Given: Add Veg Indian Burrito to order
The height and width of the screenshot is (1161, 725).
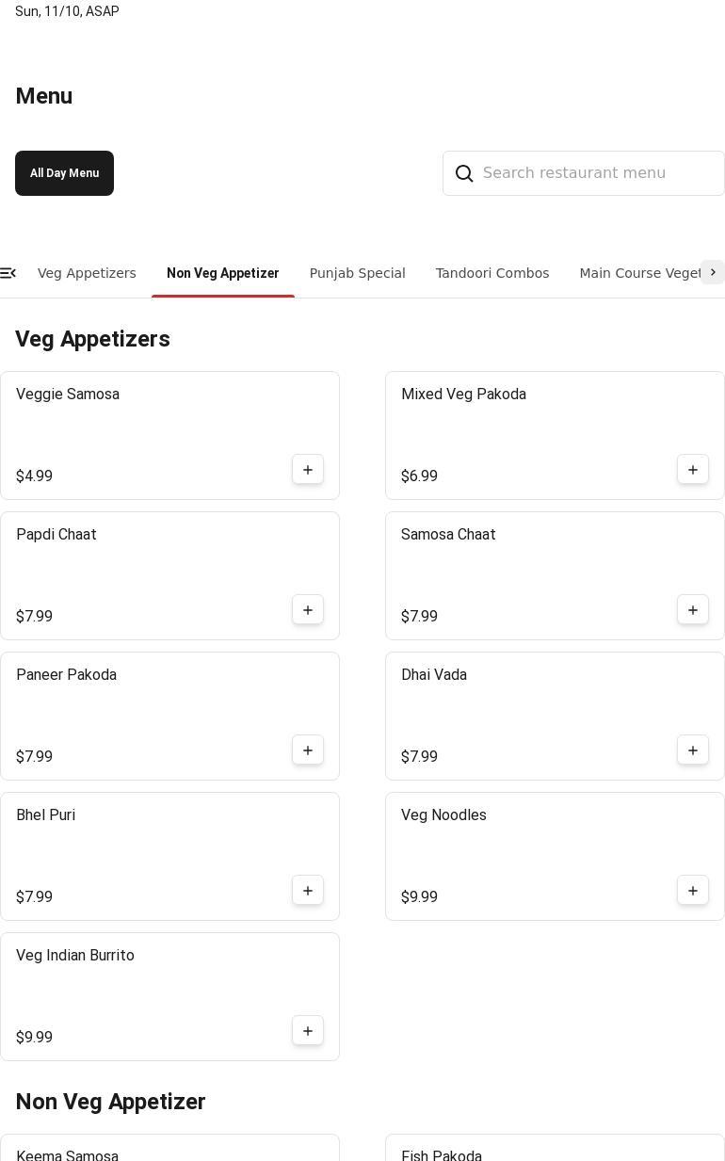Looking at the screenshot, I should 308,1031.
